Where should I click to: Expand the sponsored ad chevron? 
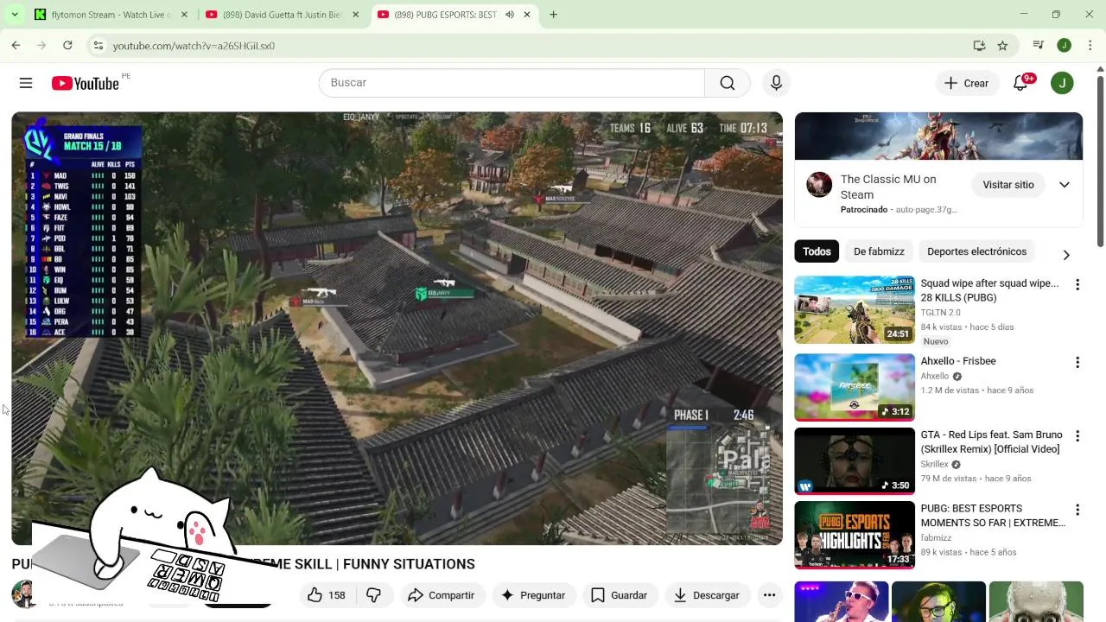[x=1065, y=185]
